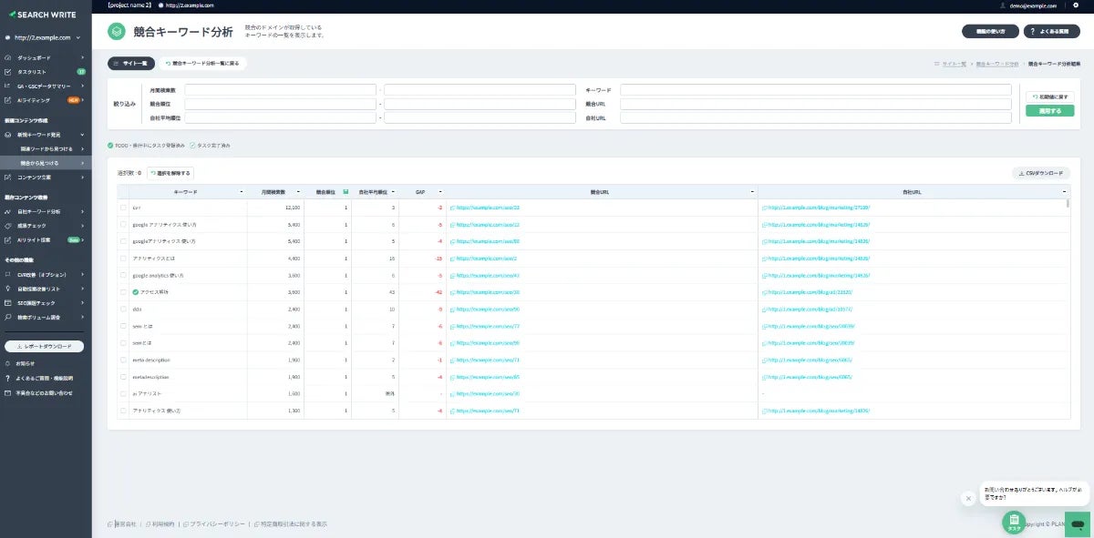Open the settings gear in the top bar

[x=1076, y=5]
